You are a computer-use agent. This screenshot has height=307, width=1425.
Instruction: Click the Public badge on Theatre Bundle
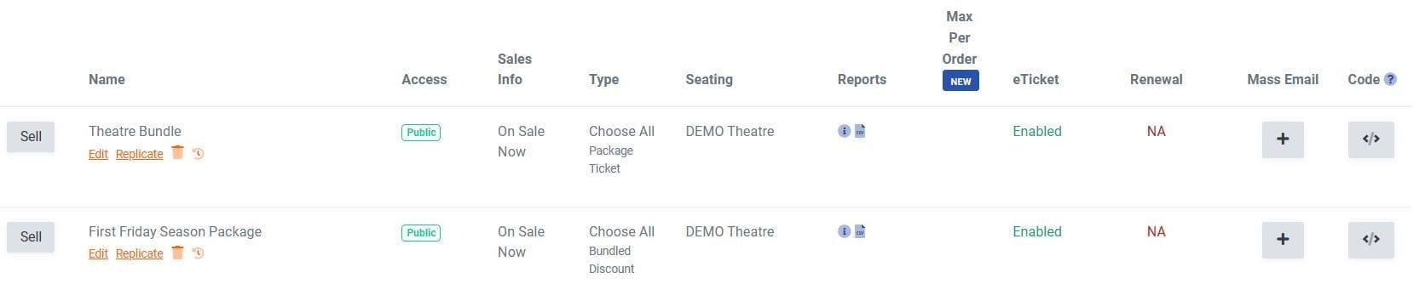tap(421, 133)
